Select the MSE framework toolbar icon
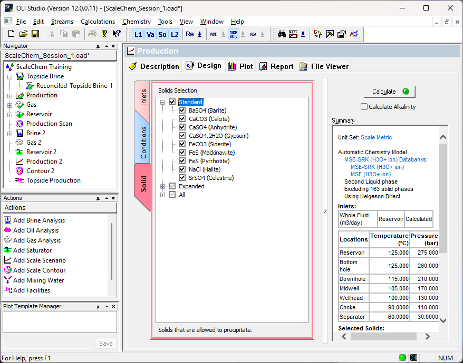The width and height of the screenshot is (463, 363). point(213,35)
